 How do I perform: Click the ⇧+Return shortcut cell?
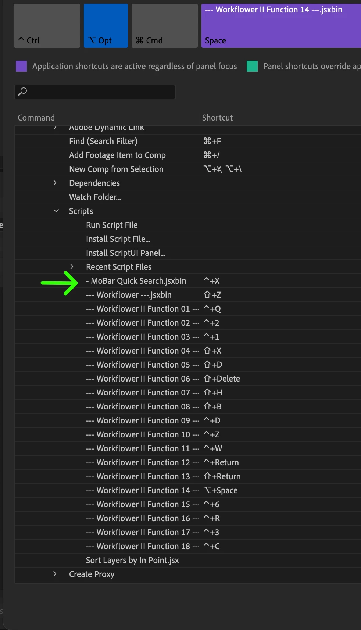(222, 476)
